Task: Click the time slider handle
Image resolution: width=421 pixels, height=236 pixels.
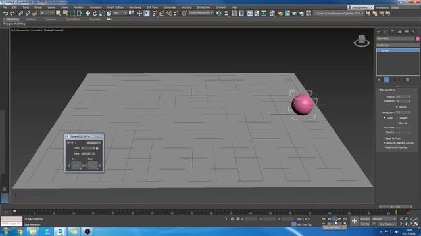Action: coord(395,207)
